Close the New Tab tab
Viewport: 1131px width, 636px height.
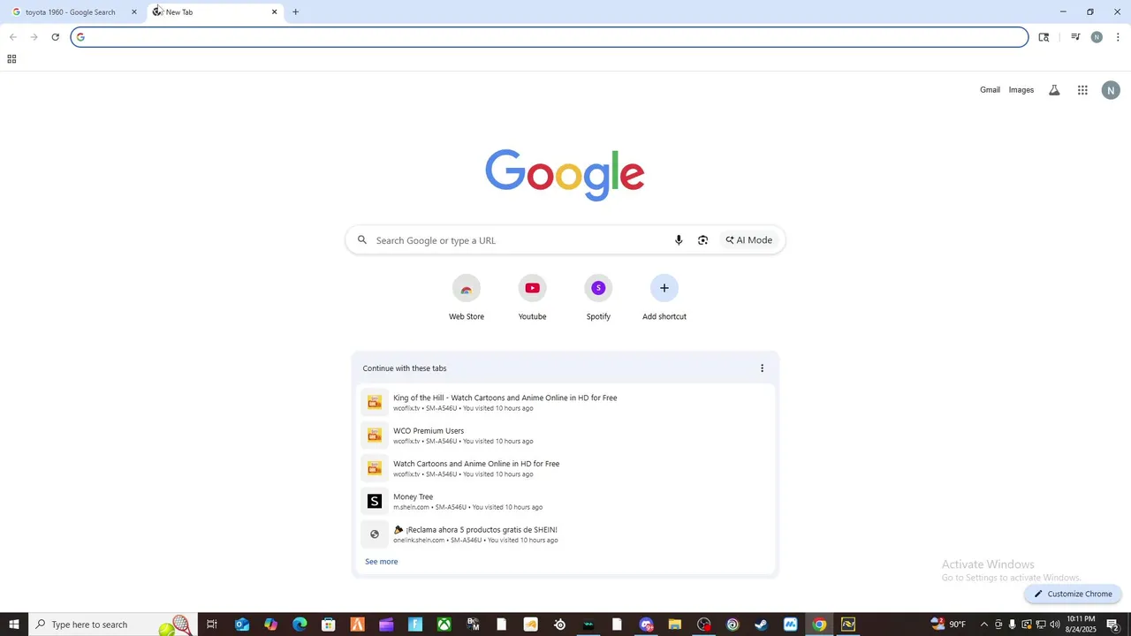[274, 12]
